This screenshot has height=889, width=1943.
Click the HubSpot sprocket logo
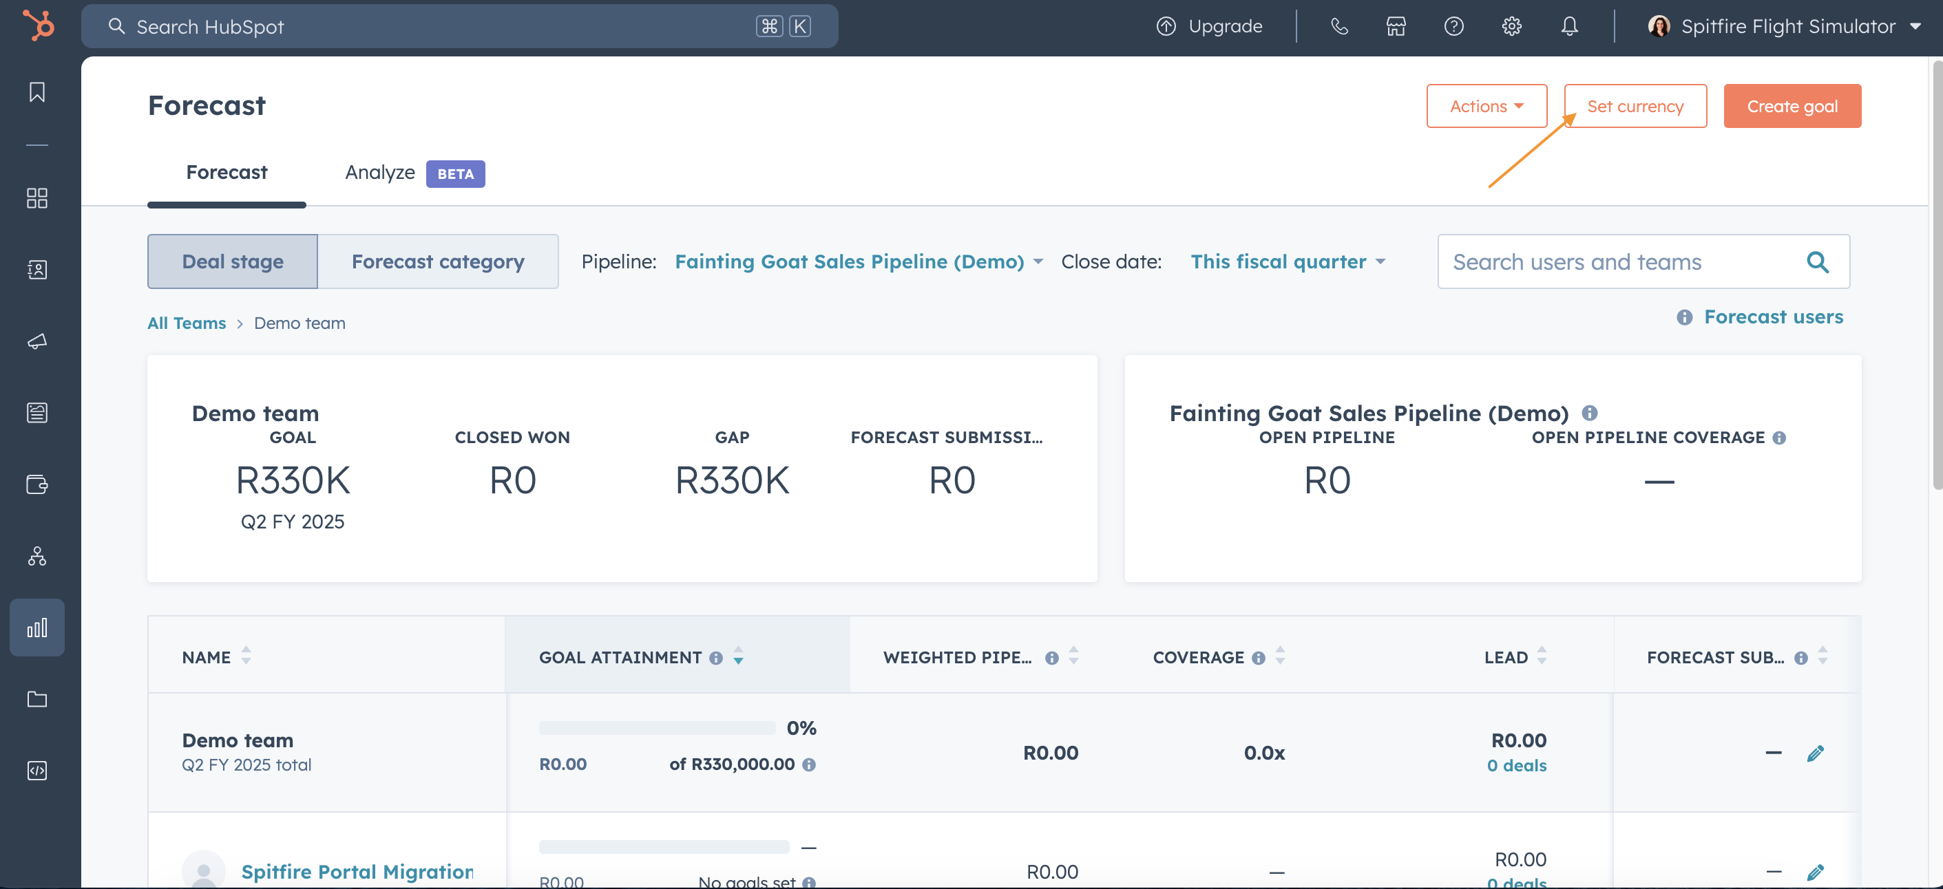tap(38, 25)
